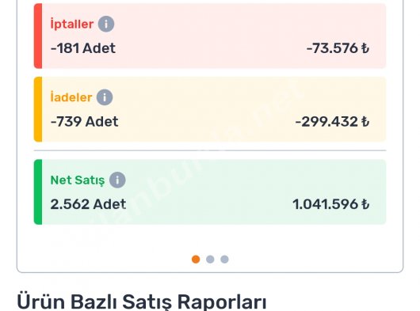This screenshot has width=420, height=311.
Task: Click the Net Satış label text
Action: tap(78, 180)
